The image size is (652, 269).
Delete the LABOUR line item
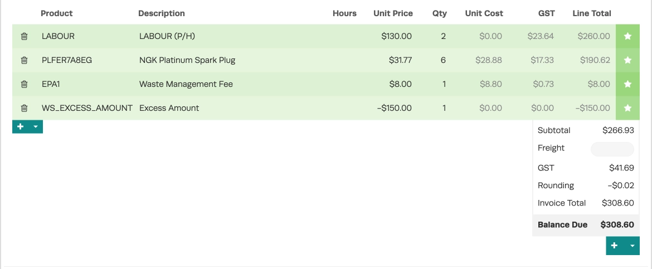[24, 36]
